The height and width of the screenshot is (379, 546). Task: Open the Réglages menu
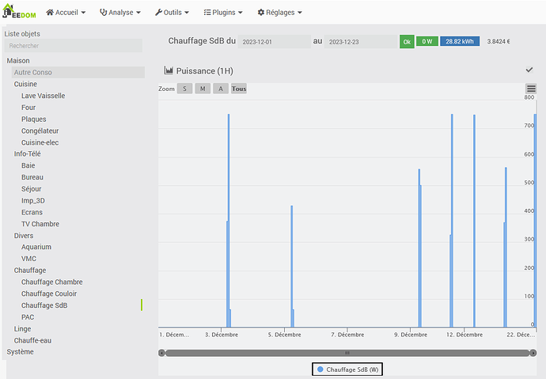pyautogui.click(x=279, y=13)
